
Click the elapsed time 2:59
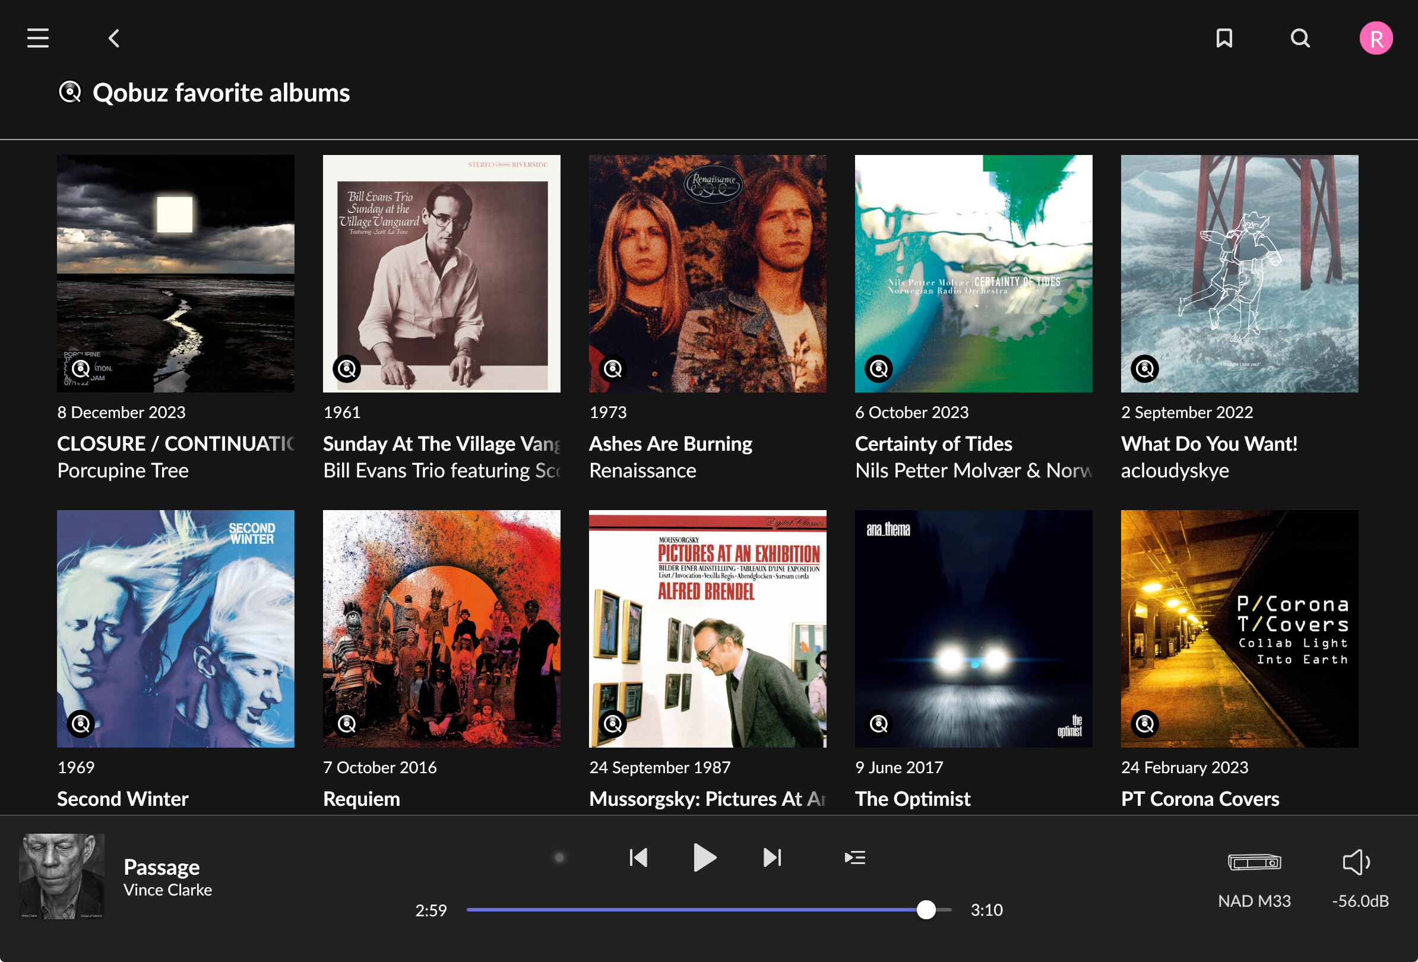[431, 910]
